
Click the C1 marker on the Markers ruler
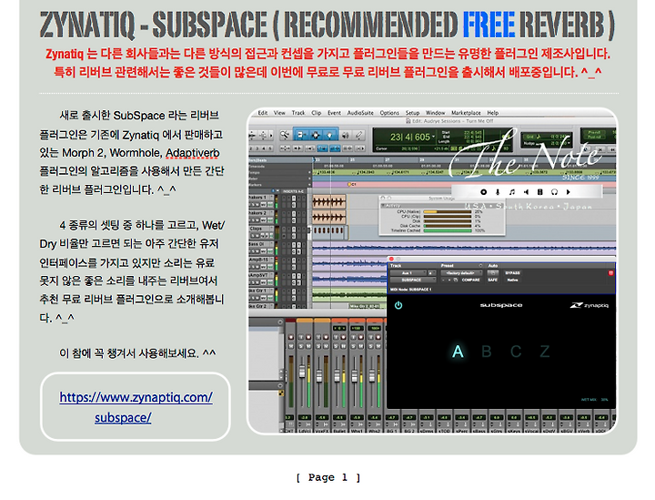click(351, 184)
